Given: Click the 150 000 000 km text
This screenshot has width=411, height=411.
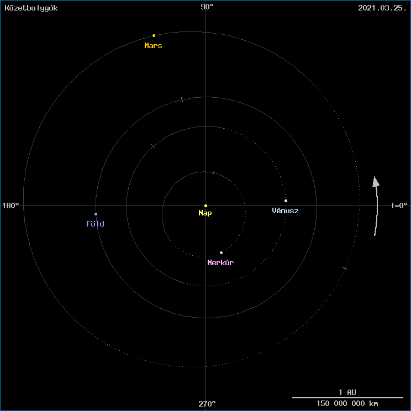Looking at the screenshot, I should [347, 403].
